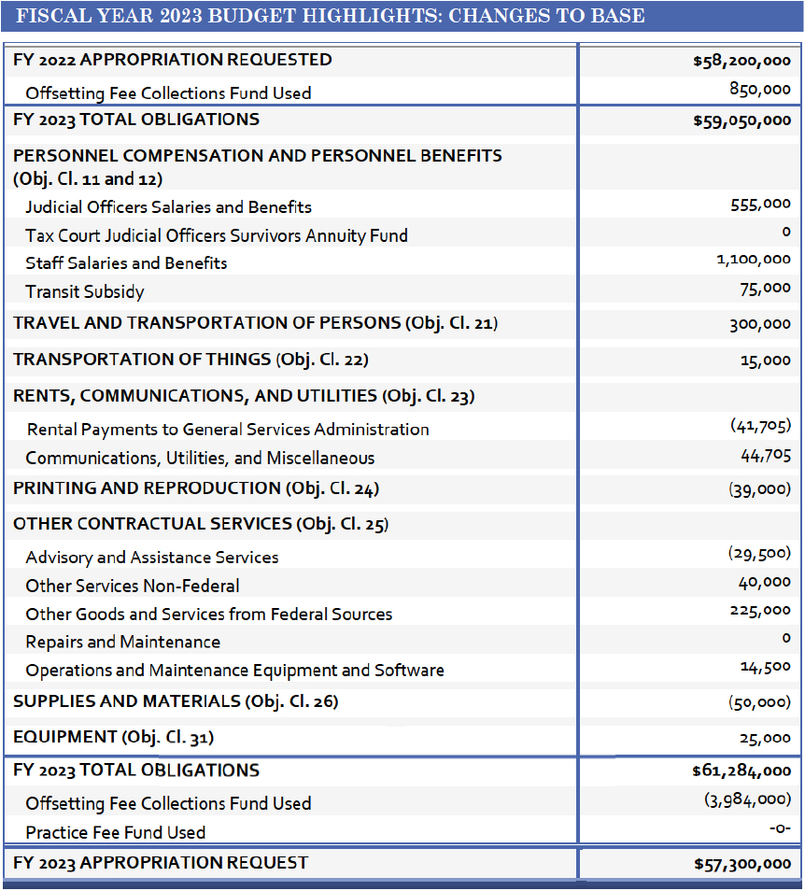805x891 pixels.
Task: Click the Practice Fee Fund Used row
Action: pyautogui.click(x=115, y=832)
